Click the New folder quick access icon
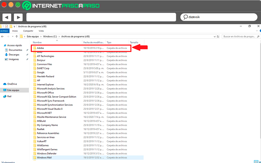 11,26
